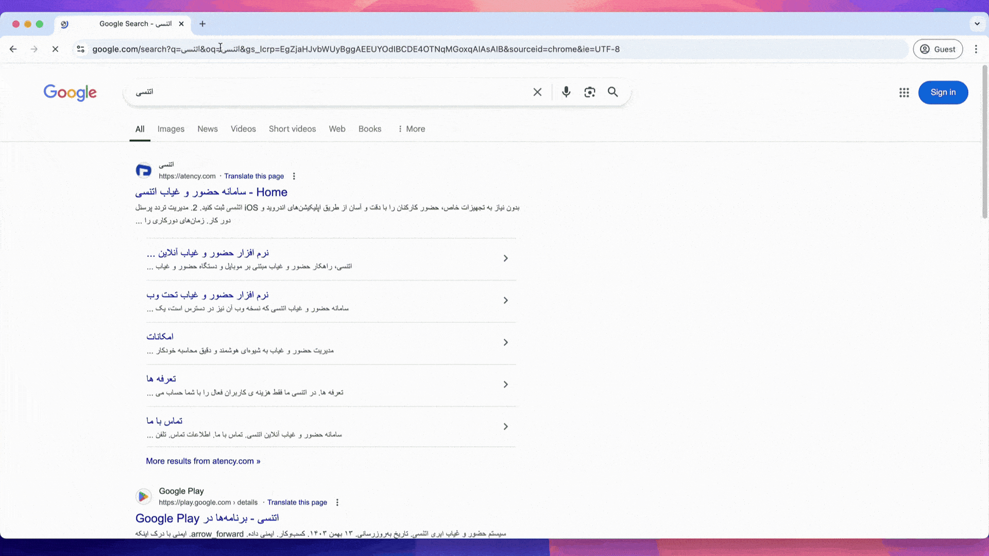Click the address bar URL

(x=356, y=49)
